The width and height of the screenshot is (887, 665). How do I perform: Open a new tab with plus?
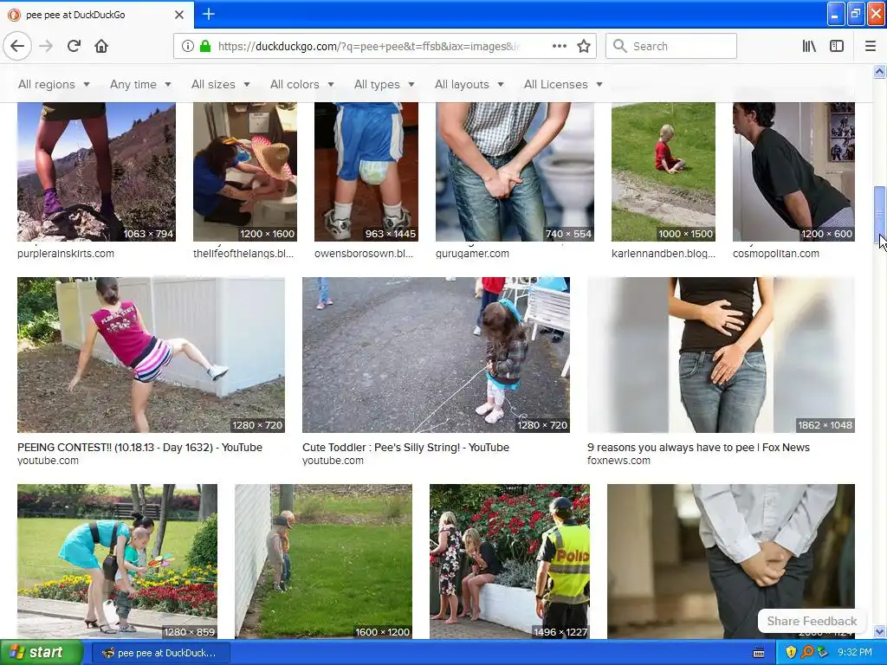coord(208,14)
